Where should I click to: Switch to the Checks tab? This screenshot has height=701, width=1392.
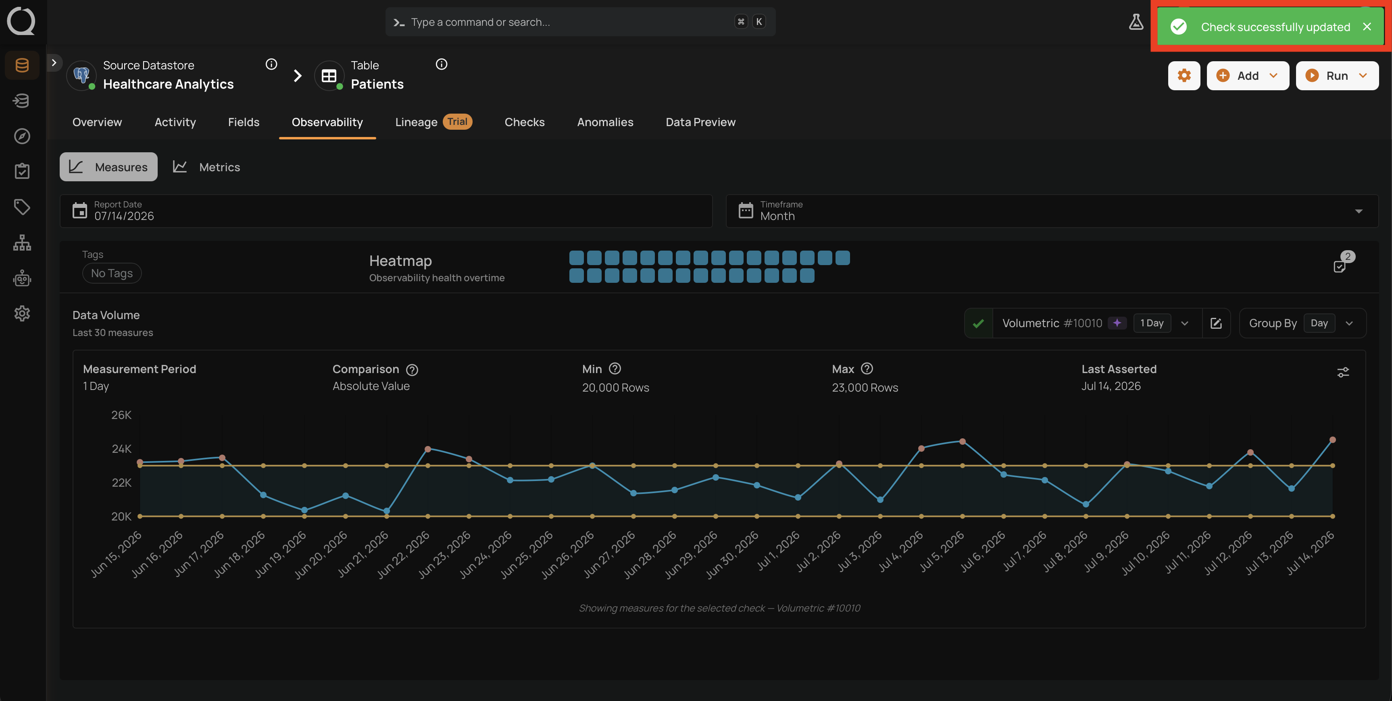coord(524,122)
